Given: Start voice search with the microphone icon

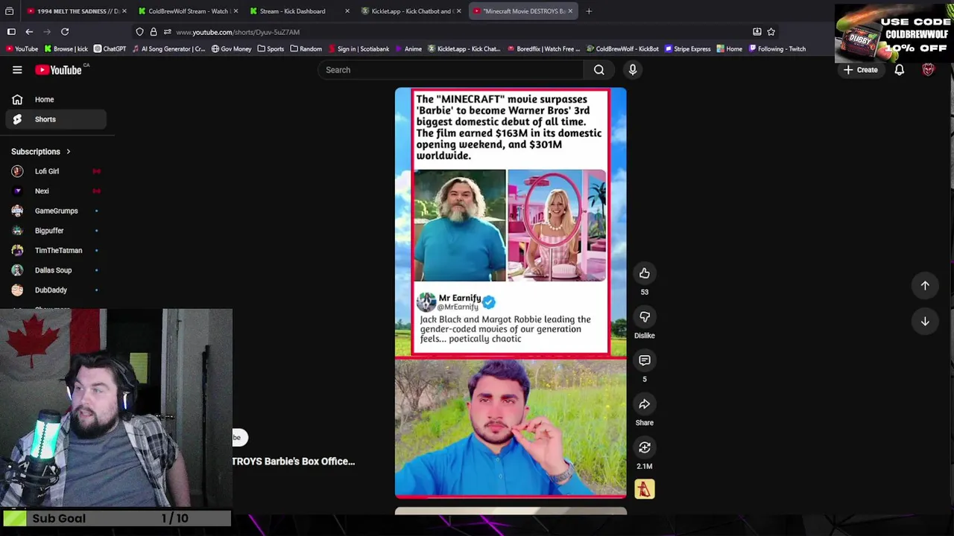Looking at the screenshot, I should click(633, 70).
